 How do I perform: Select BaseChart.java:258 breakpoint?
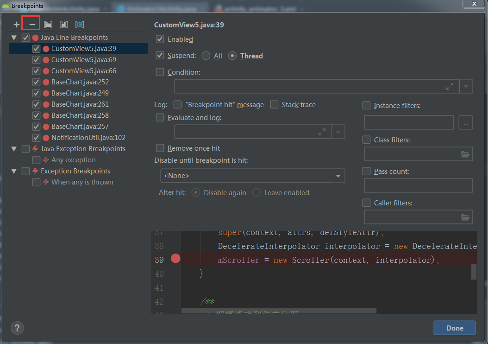click(80, 115)
